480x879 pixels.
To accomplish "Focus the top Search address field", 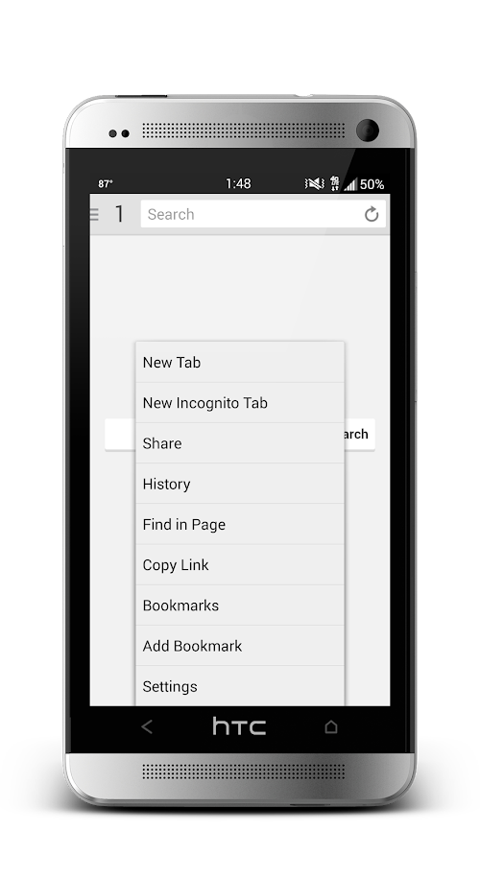I will [x=252, y=214].
